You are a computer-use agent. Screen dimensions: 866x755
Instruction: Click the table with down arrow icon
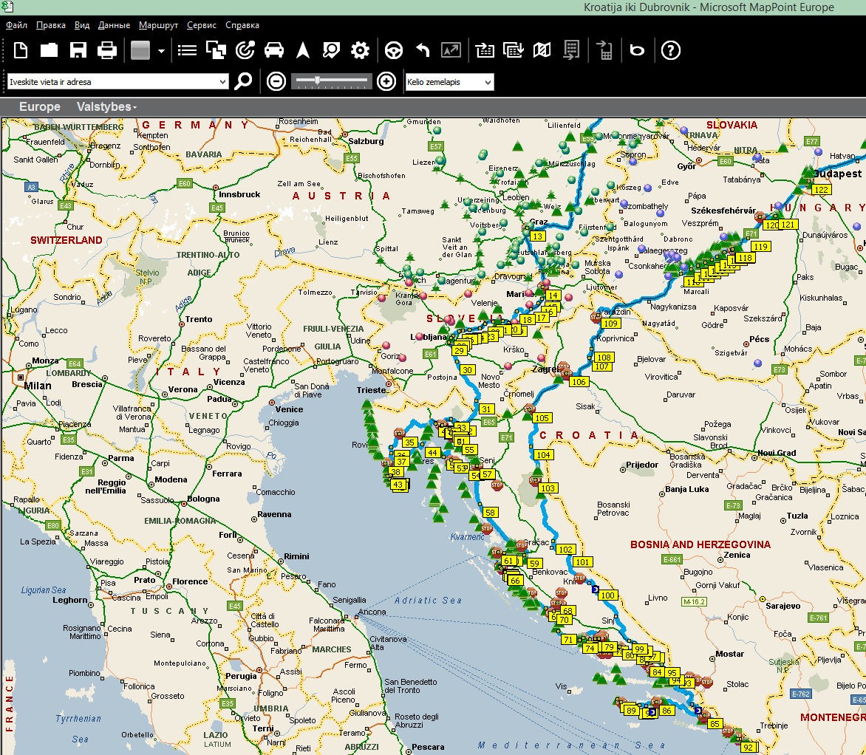[x=513, y=50]
